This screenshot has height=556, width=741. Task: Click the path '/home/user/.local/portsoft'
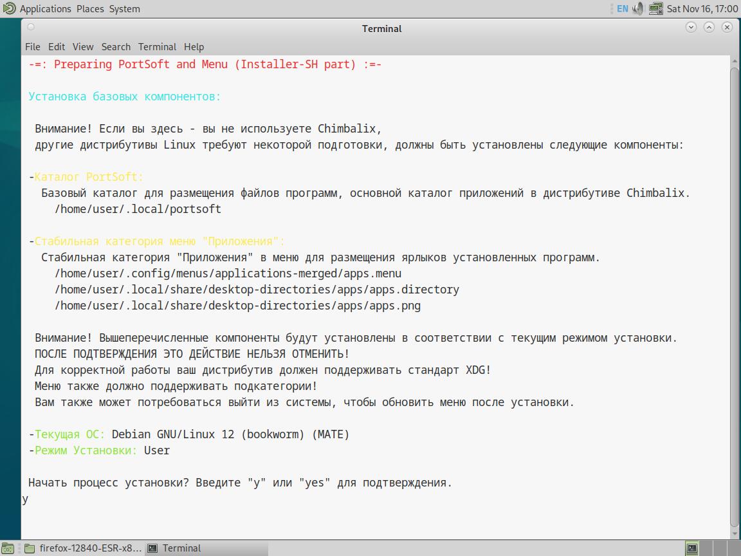(x=138, y=209)
